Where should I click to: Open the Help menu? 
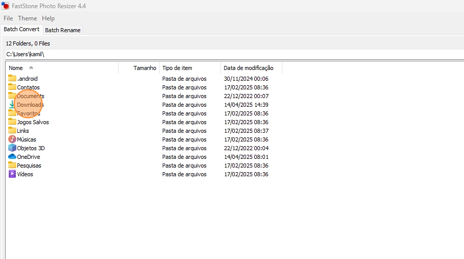[48, 18]
